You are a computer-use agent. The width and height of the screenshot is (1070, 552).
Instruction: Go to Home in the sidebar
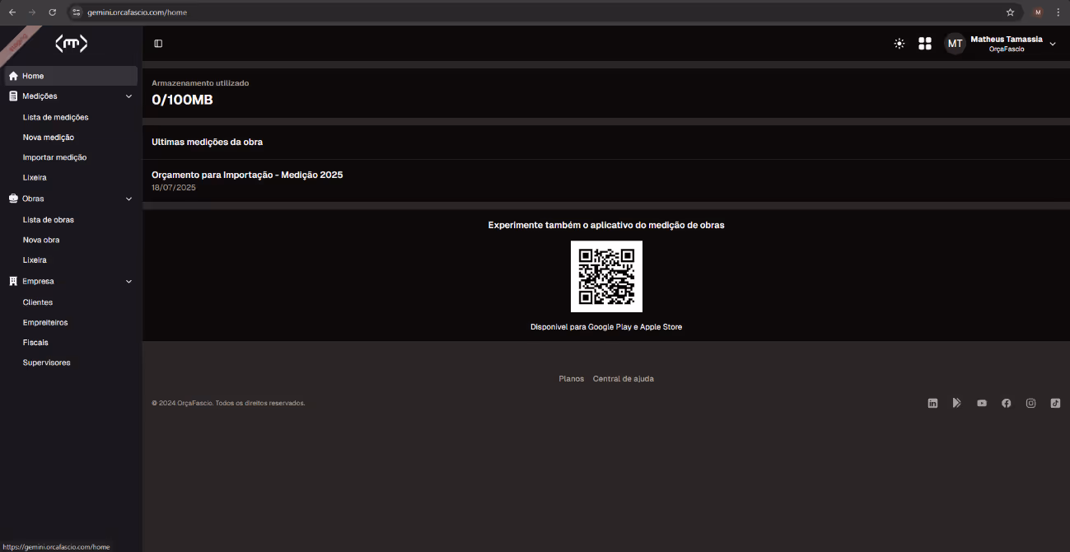71,76
